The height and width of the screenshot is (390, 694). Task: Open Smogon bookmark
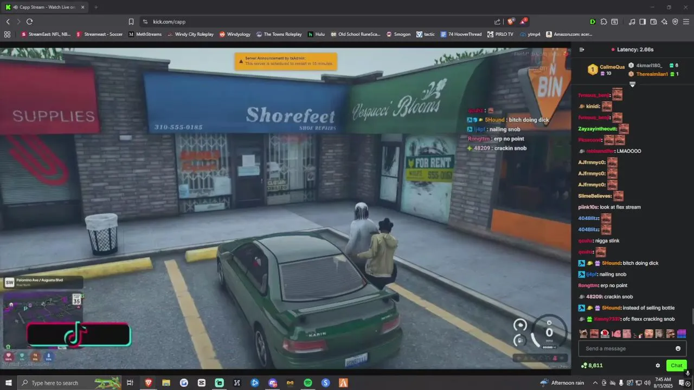click(x=399, y=34)
